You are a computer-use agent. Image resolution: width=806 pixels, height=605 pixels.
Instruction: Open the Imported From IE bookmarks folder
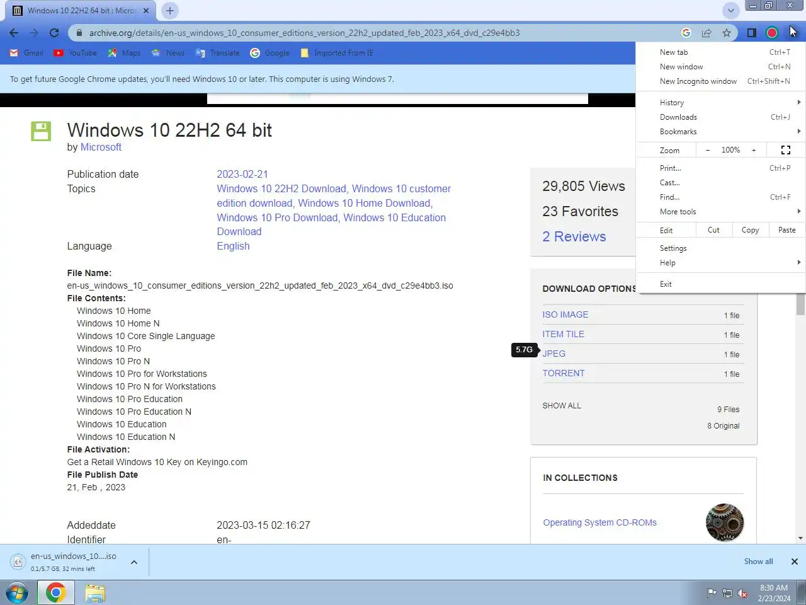pos(337,53)
